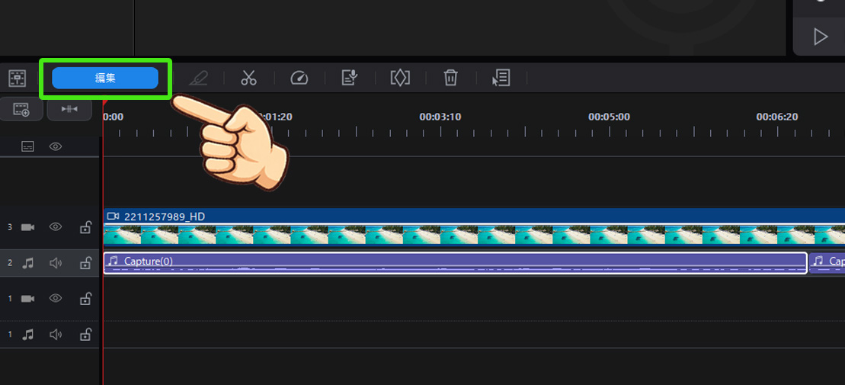Select the 2211257989_HD video clip title
The width and height of the screenshot is (845, 385).
pyautogui.click(x=165, y=217)
